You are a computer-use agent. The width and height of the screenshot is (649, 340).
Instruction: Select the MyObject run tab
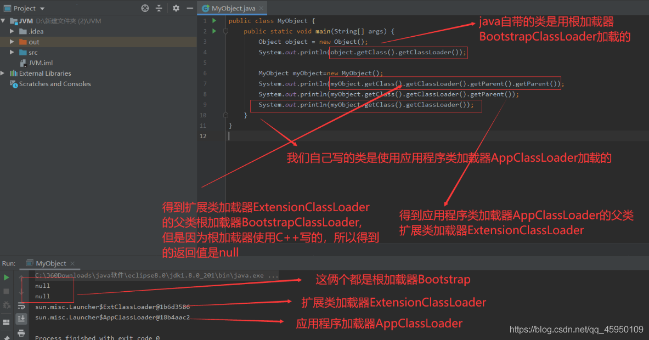[x=50, y=263]
